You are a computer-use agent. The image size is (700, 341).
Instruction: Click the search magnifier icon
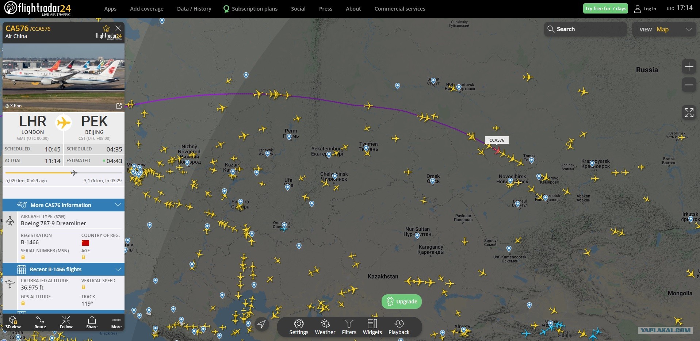pyautogui.click(x=551, y=29)
